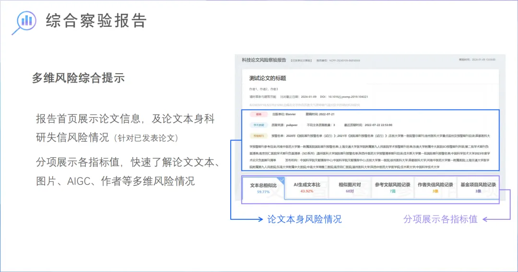The width and height of the screenshot is (518, 272).
Task: Select the red 撤稿 tag
Action: pyautogui.click(x=259, y=115)
